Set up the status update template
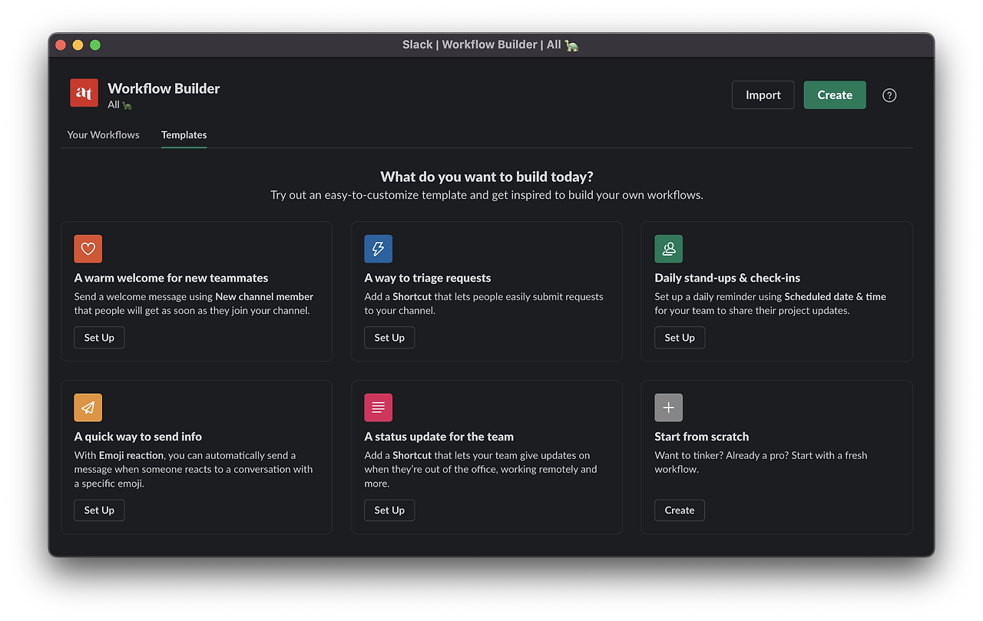Viewport: 983px width, 621px height. tap(389, 510)
